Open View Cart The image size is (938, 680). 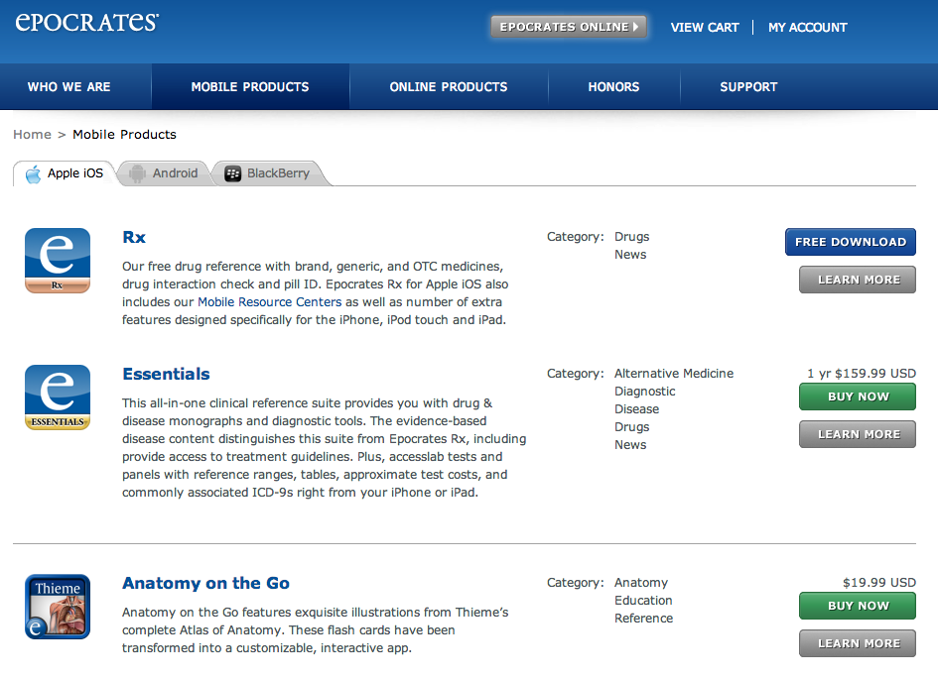tap(704, 28)
